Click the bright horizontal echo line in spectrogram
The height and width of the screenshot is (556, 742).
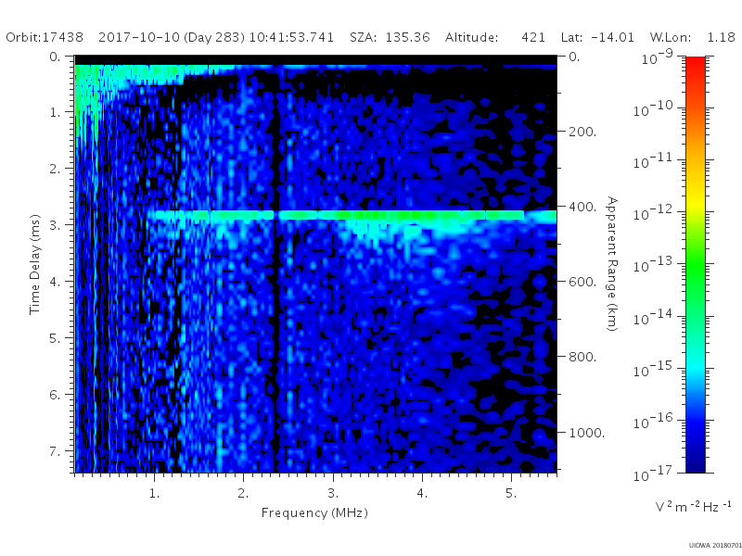[x=352, y=216]
